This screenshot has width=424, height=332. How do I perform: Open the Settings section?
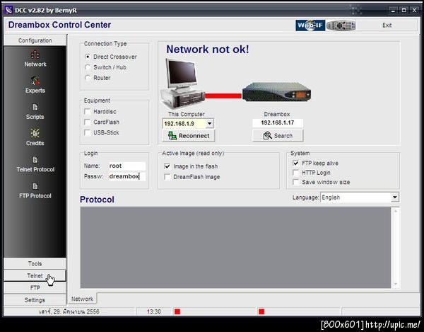pos(35,300)
